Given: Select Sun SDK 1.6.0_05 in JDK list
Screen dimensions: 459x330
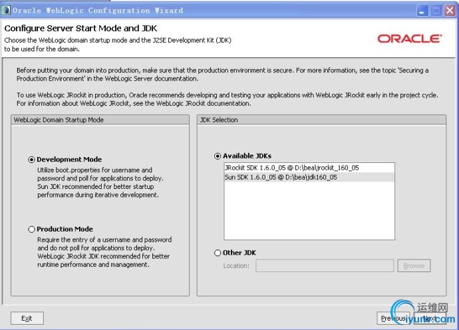Looking at the screenshot, I should click(309, 177).
